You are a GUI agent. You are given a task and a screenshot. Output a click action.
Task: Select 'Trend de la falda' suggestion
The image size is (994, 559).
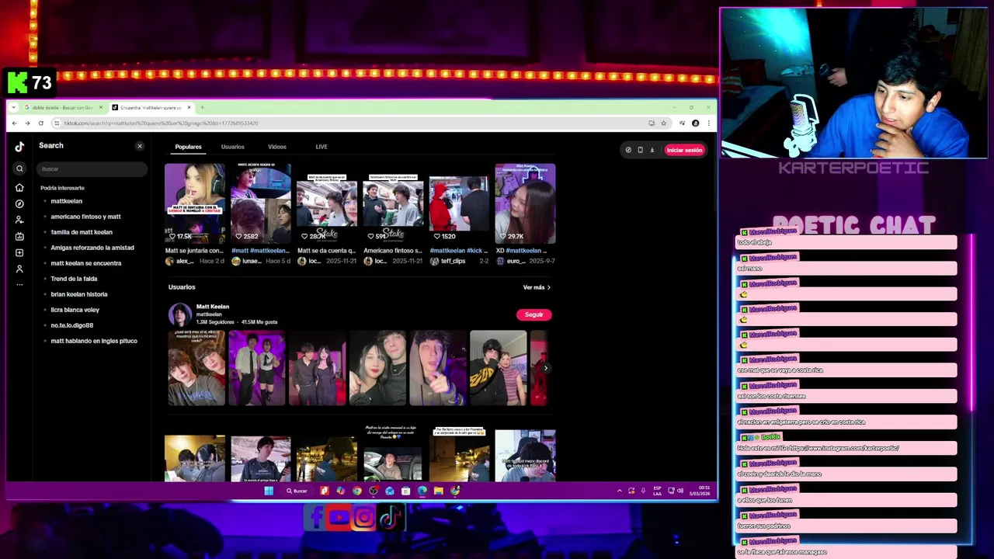coord(74,279)
